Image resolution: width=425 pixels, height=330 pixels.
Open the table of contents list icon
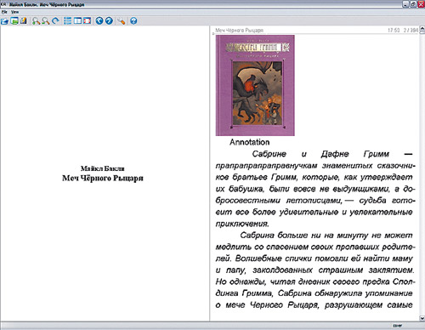[68, 21]
